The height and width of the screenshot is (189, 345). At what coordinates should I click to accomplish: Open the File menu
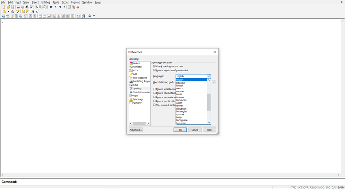pos(3,2)
